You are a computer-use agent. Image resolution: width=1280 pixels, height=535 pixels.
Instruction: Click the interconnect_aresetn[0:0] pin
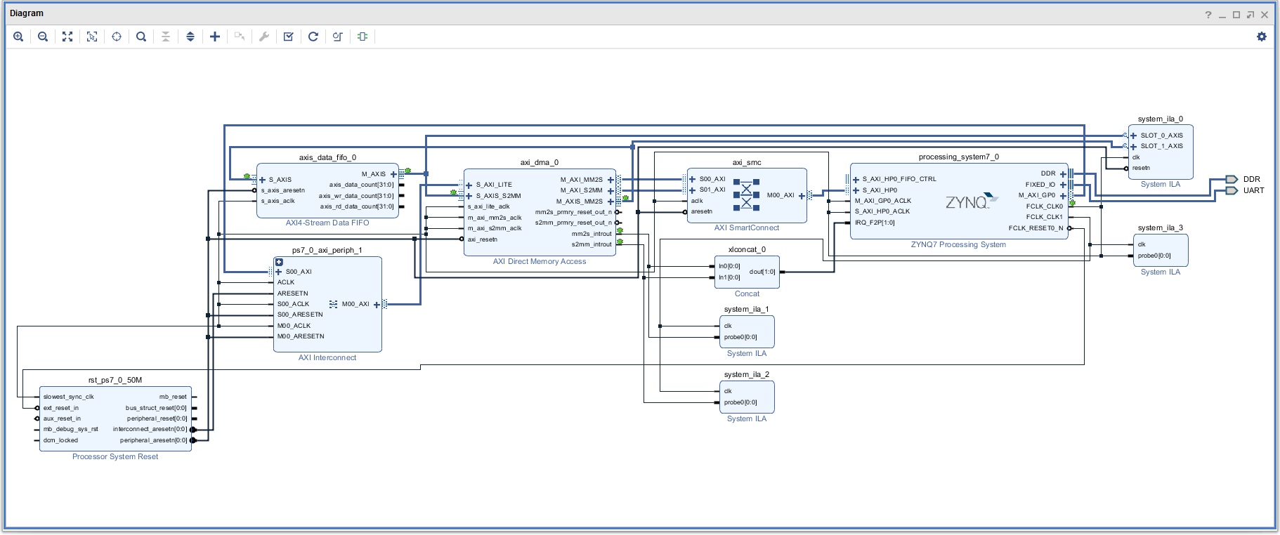pos(150,429)
